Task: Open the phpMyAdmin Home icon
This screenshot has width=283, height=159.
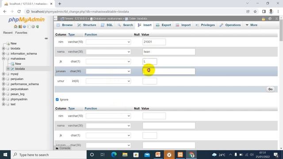Action: 15,26
